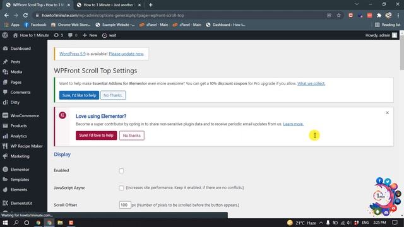
Task: Open the Reading list
Action: [388, 25]
